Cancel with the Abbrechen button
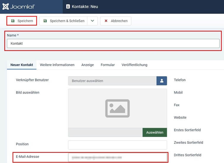Screen dimensions: 224x163 [116, 21]
